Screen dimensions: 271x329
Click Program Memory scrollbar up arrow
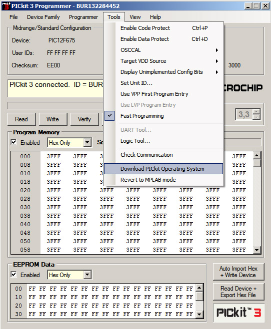pyautogui.click(x=256, y=155)
